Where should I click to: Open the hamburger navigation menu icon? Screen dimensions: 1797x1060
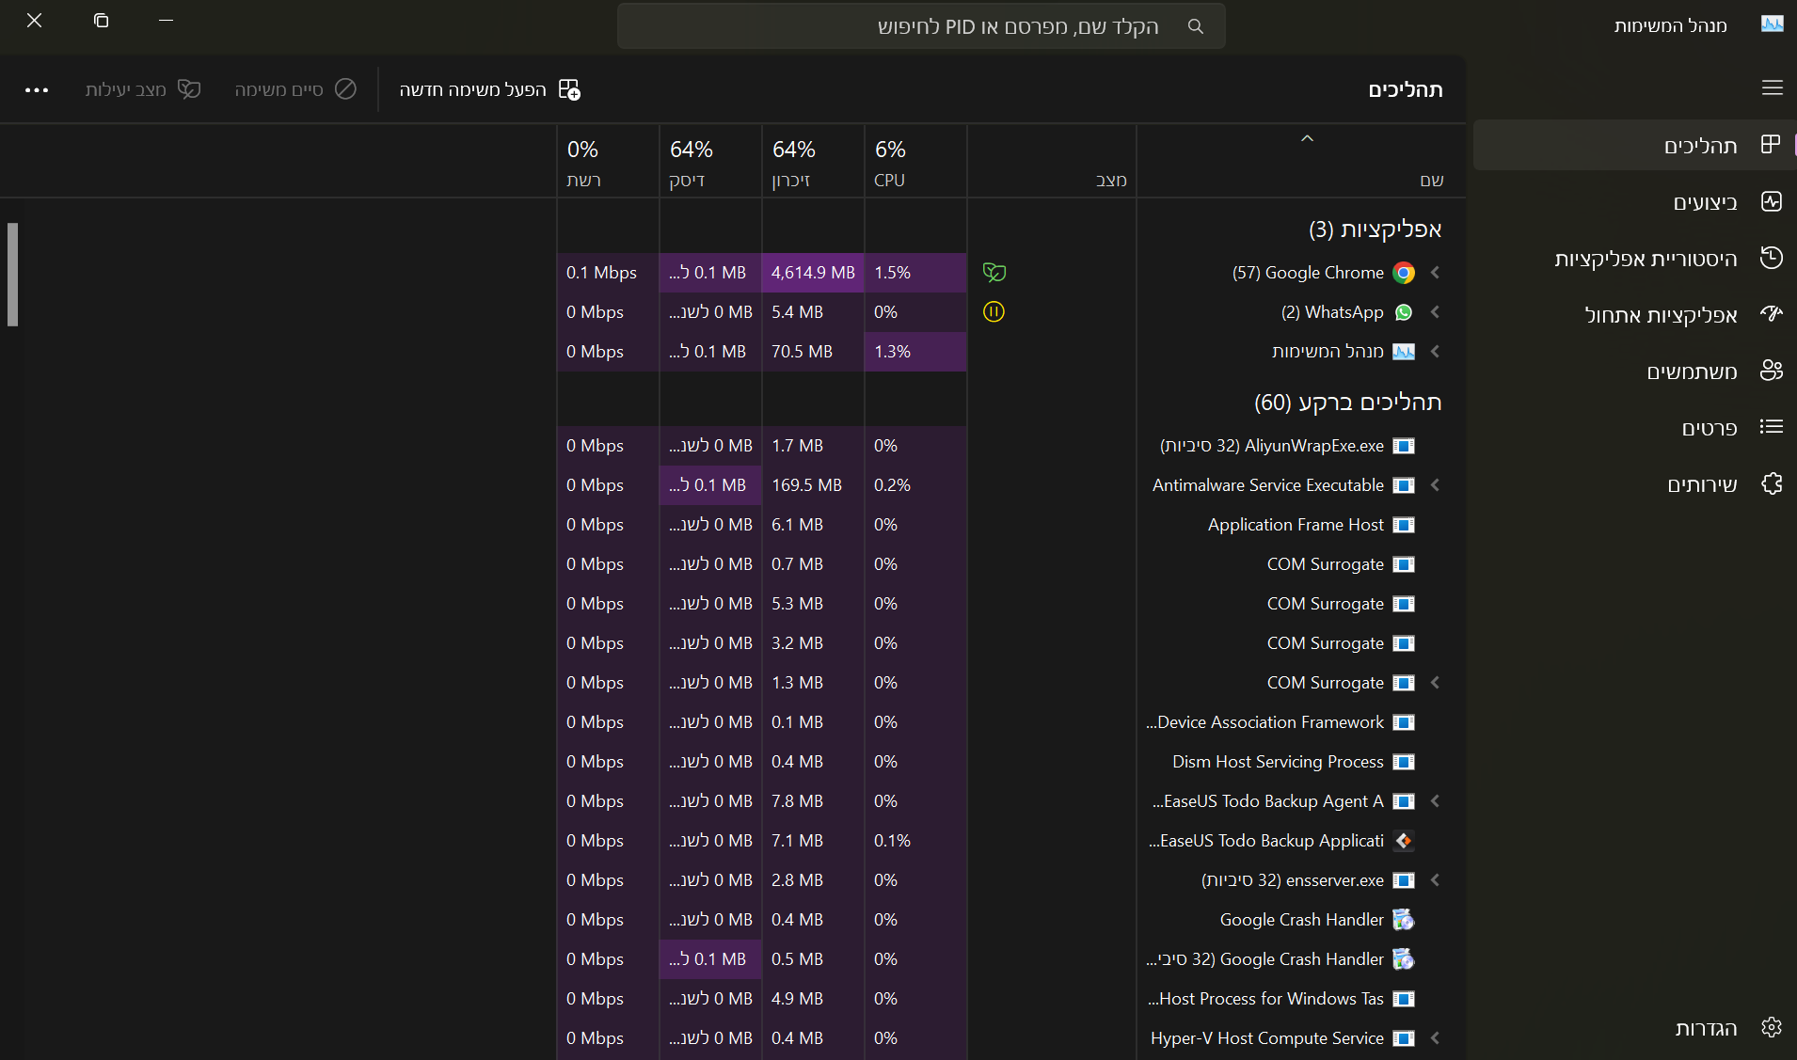[1773, 87]
